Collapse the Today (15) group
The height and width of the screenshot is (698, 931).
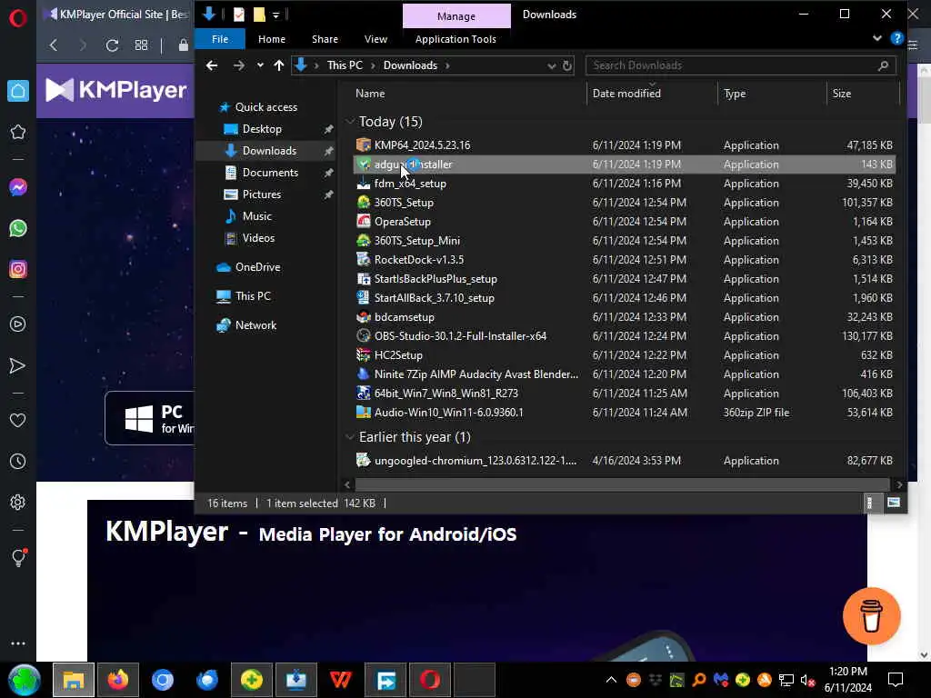[349, 122]
